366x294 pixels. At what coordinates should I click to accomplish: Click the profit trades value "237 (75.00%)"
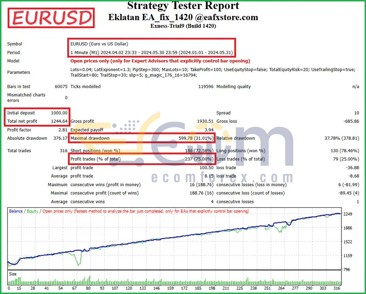coord(199,159)
